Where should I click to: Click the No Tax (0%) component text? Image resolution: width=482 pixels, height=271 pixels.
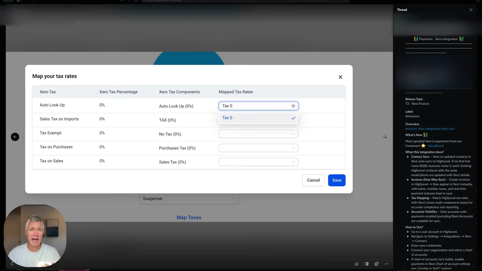[x=170, y=134]
